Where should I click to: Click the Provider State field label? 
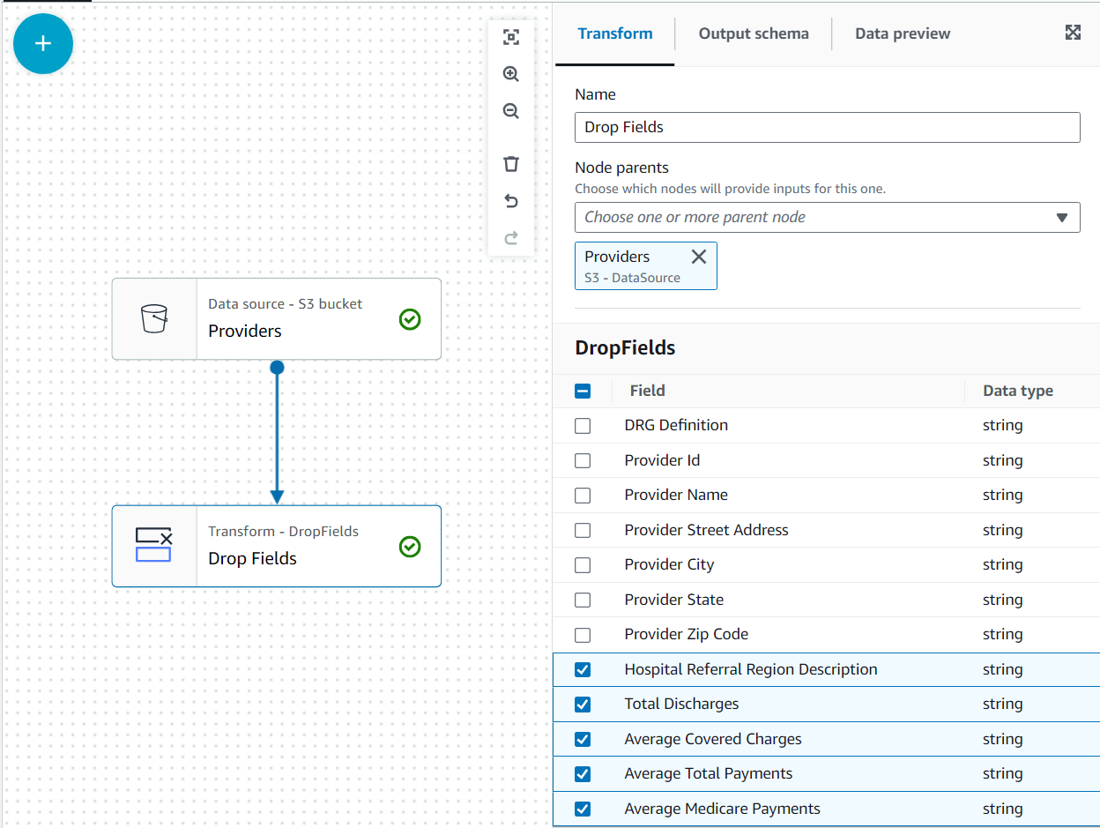click(673, 600)
